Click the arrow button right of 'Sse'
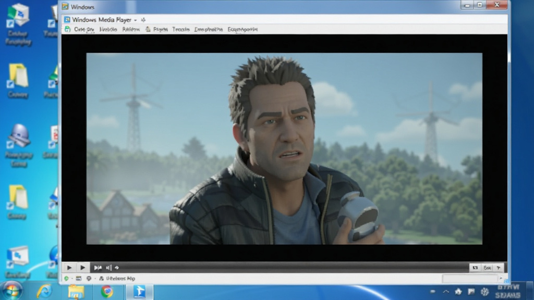This screenshot has width=534, height=300. 499,268
